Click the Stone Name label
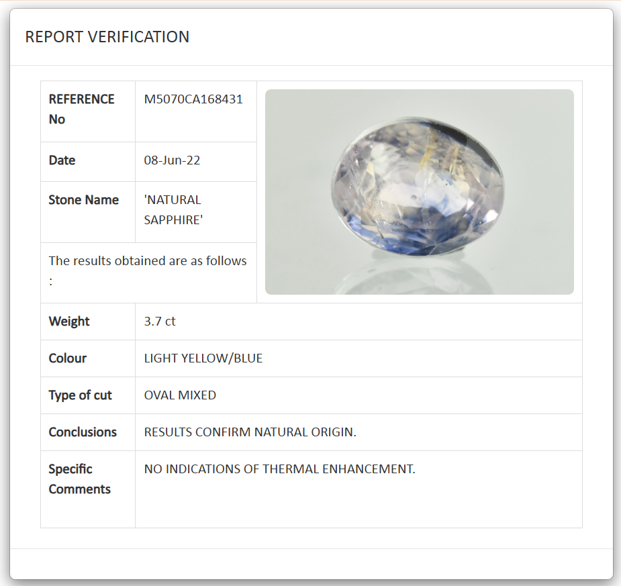The image size is (621, 586). point(83,199)
